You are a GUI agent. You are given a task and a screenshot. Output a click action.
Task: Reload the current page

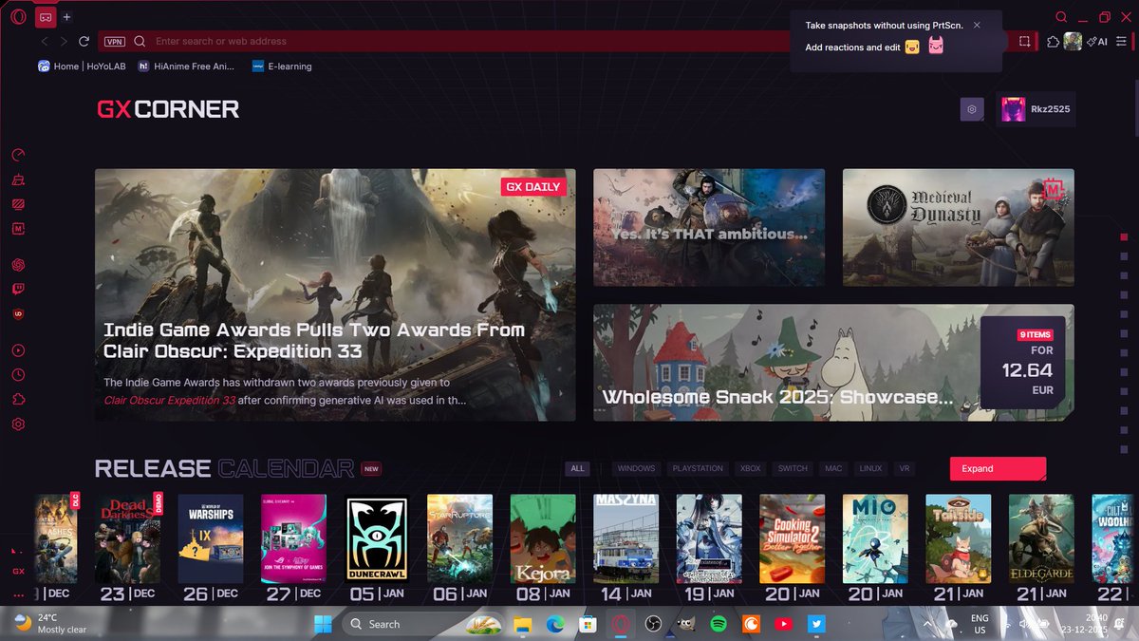point(84,42)
